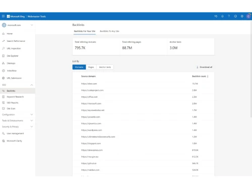Click the Keyword Research icon
The image size is (252, 189).
point(3,97)
